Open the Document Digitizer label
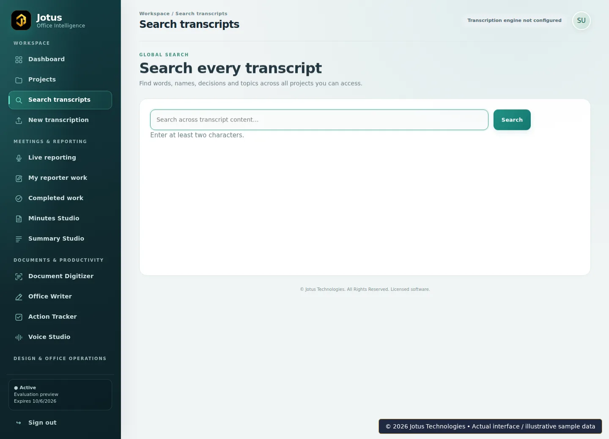 pyautogui.click(x=61, y=276)
